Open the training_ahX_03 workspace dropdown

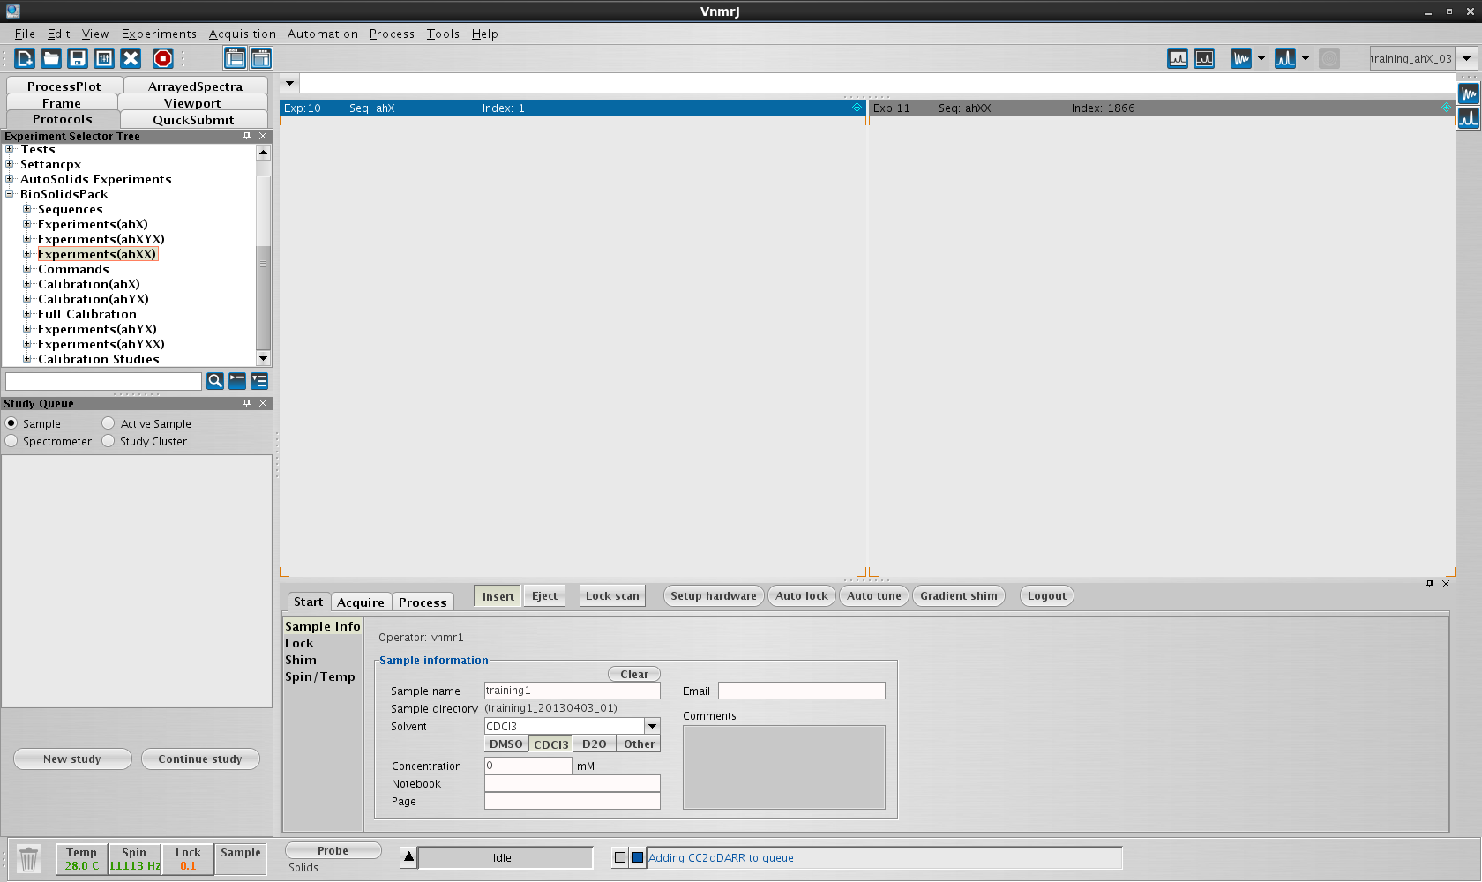tap(1466, 59)
